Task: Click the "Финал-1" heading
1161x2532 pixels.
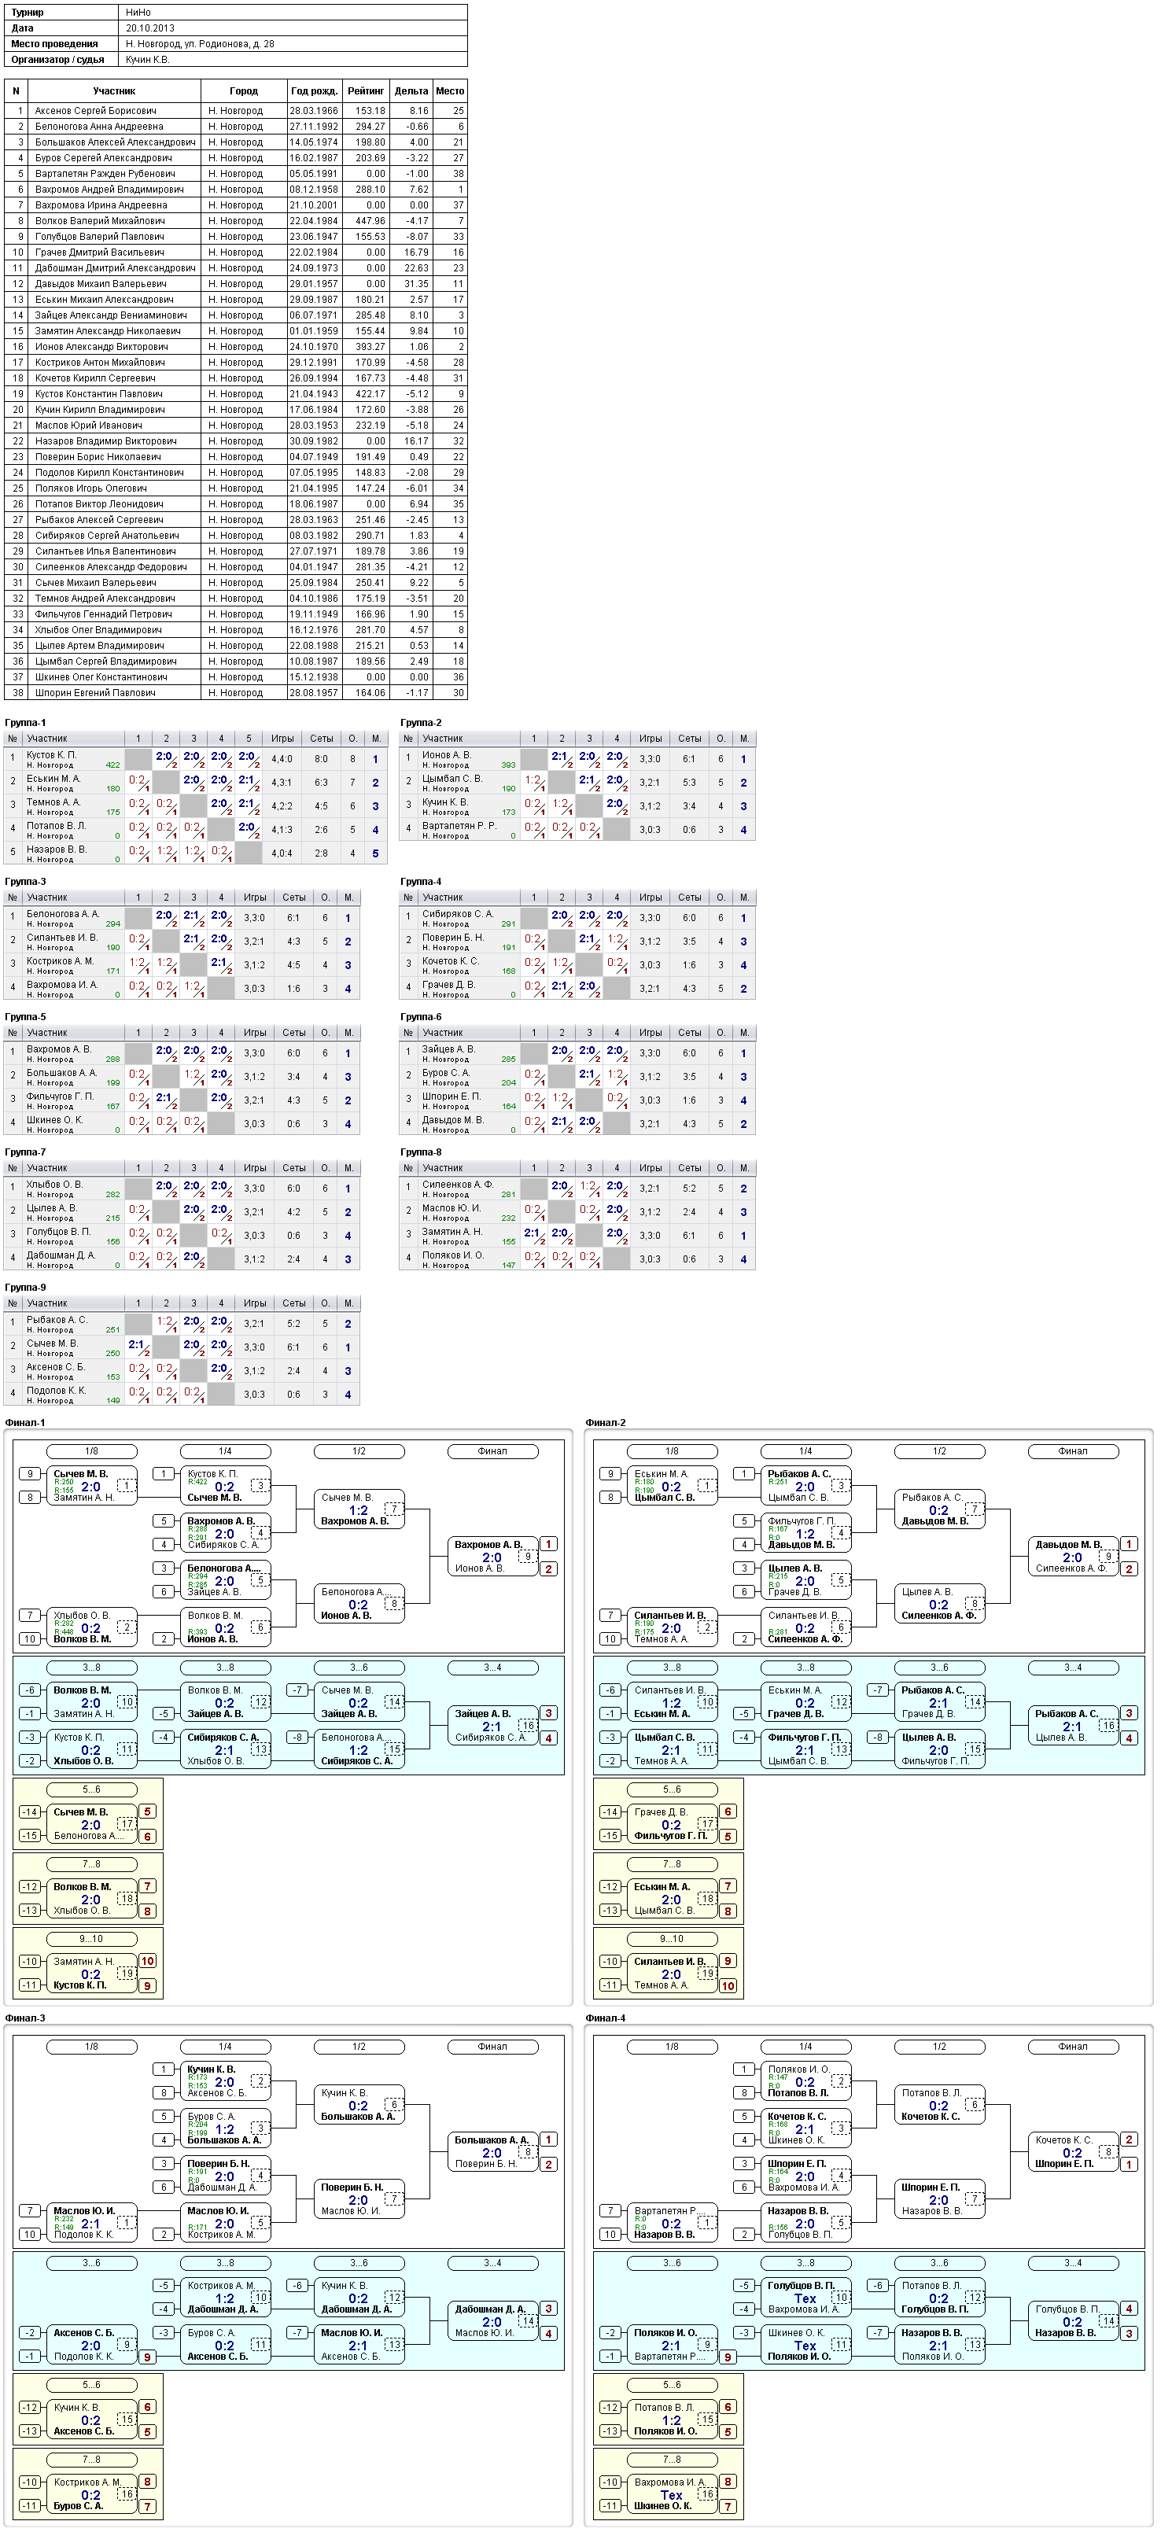Action: pos(25,1422)
